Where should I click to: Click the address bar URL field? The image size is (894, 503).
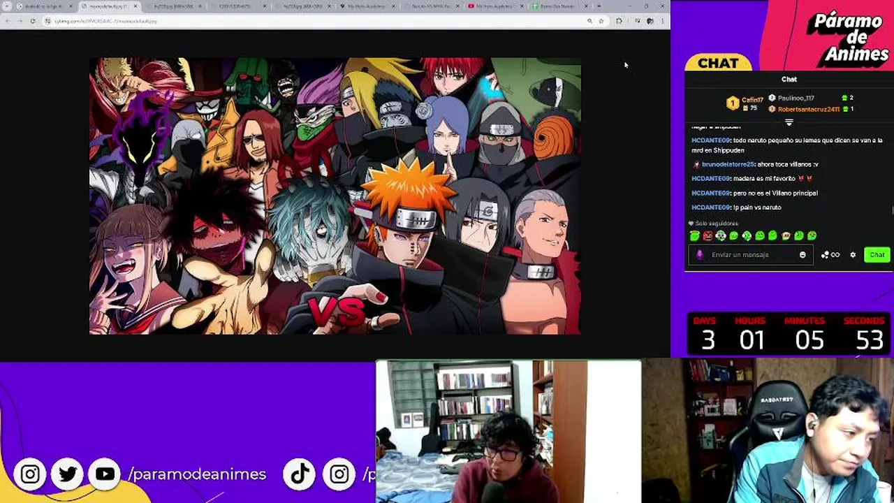tap(314, 21)
